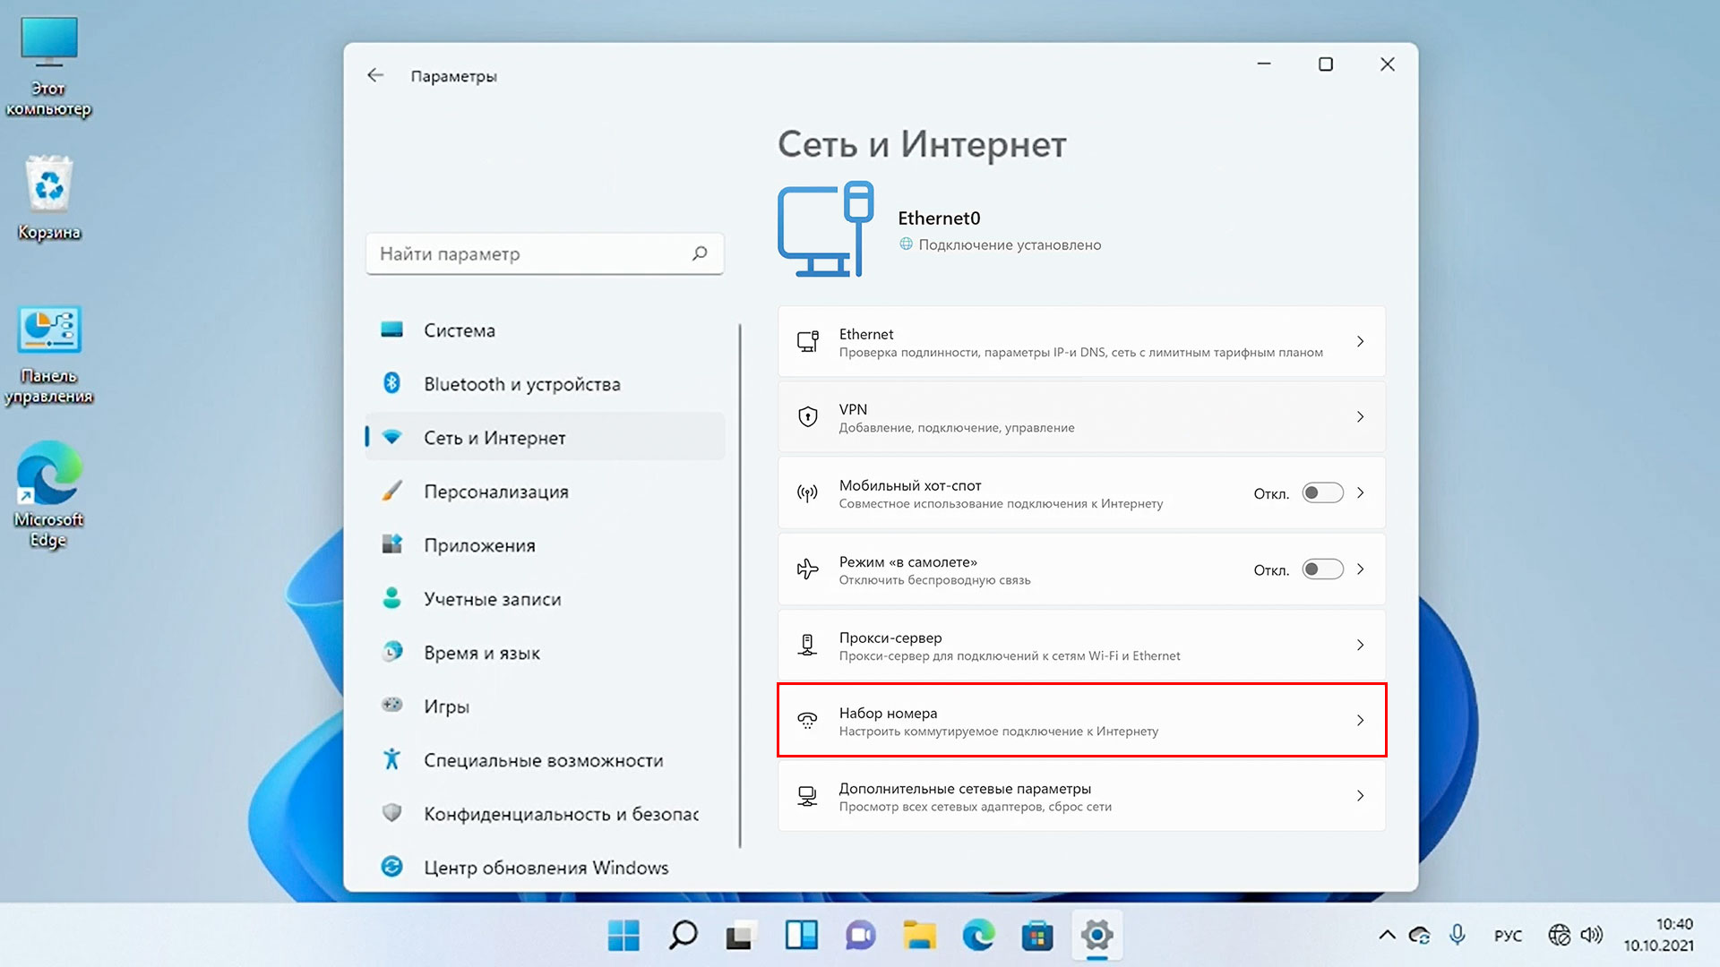The width and height of the screenshot is (1720, 967).
Task: Open Время и язык section
Action: pos(482,653)
